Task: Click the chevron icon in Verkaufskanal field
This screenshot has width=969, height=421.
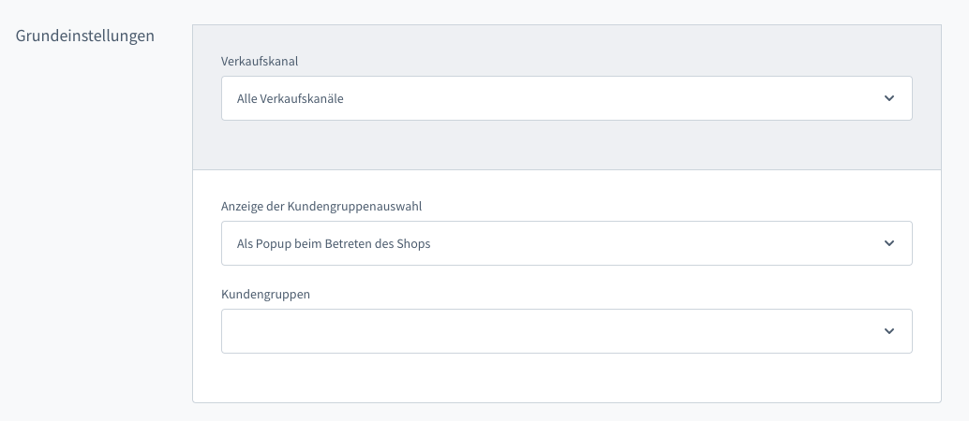Action: click(889, 98)
